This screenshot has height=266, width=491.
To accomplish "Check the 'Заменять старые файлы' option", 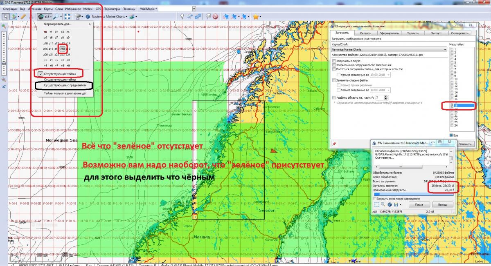I will (334, 80).
